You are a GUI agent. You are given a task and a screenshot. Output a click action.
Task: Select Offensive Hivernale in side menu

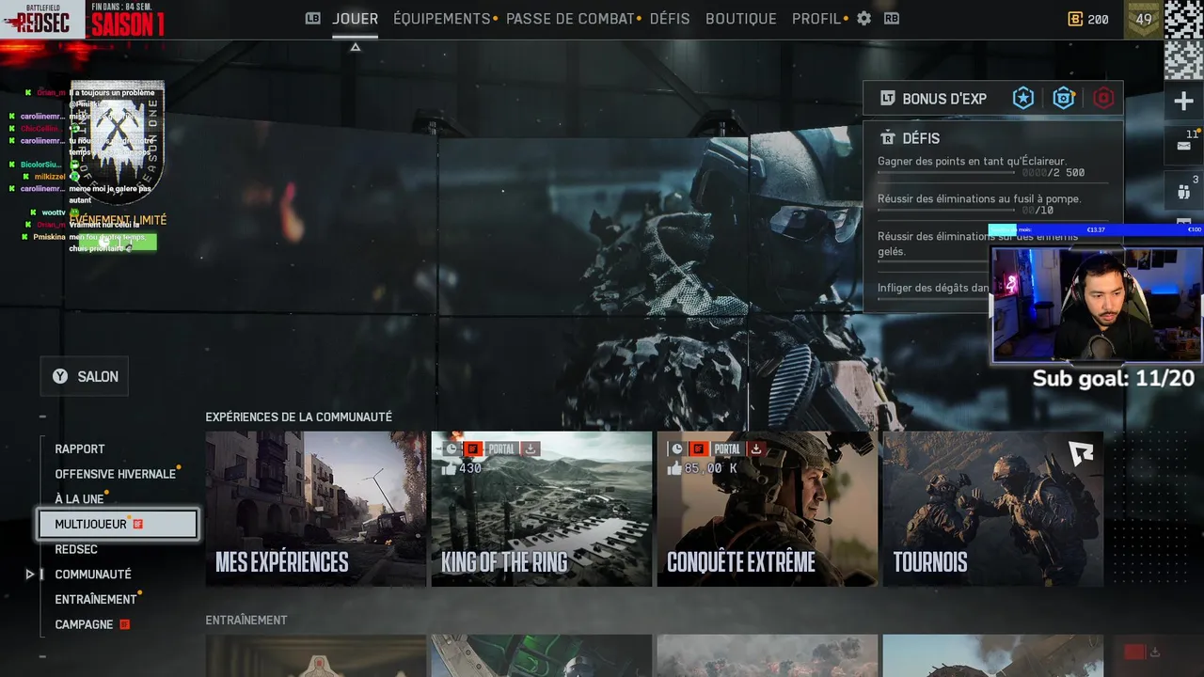pyautogui.click(x=116, y=474)
